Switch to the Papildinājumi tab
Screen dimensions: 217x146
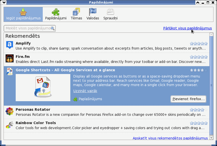tap(56, 14)
